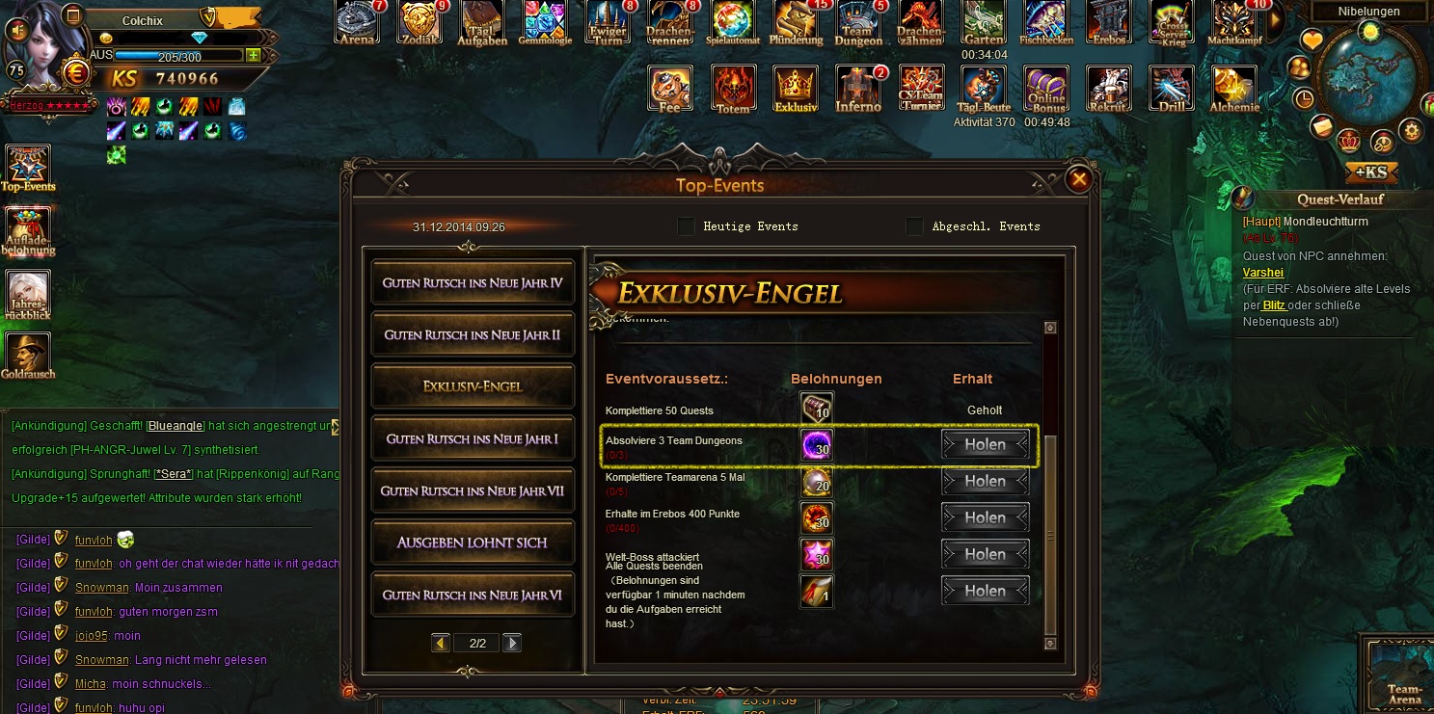This screenshot has height=714, width=1434.
Task: Expand the top icon bar right arrow
Action: (1275, 20)
